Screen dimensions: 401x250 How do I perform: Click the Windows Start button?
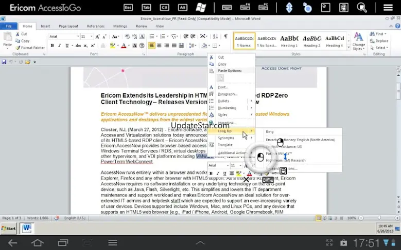pyautogui.click(x=8, y=228)
